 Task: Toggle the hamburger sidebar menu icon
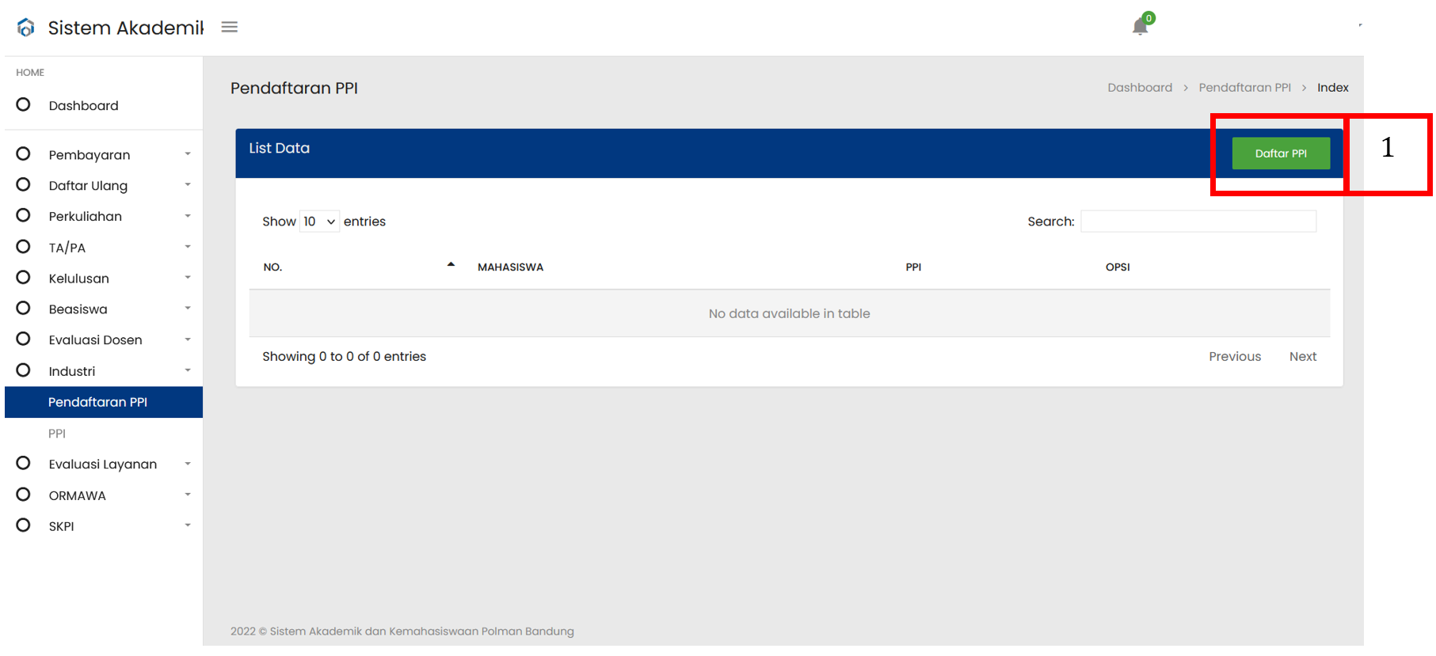[230, 27]
